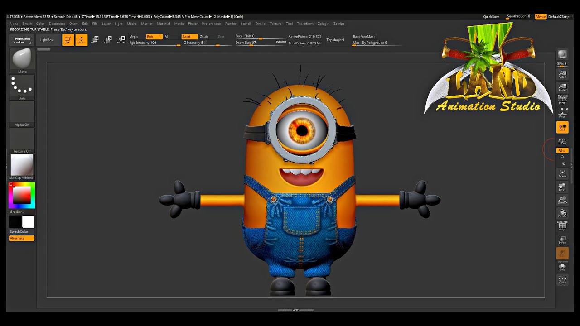Viewport: 580px width, 326px height.
Task: Set view to AAHalf size
Action: [562, 87]
